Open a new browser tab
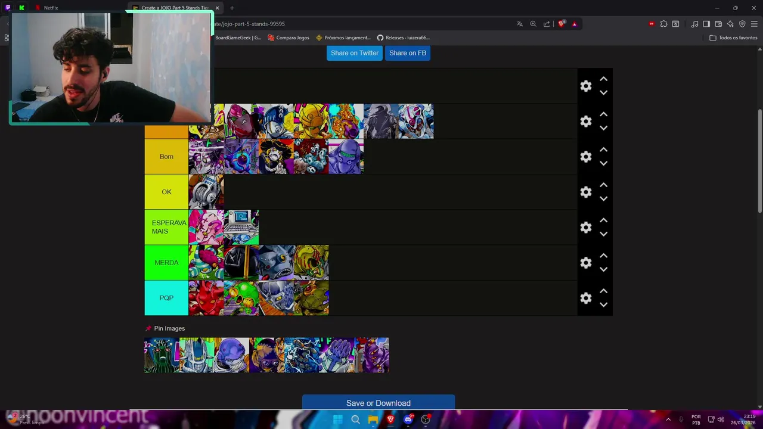Image resolution: width=763 pixels, height=429 pixels. pyautogui.click(x=232, y=8)
